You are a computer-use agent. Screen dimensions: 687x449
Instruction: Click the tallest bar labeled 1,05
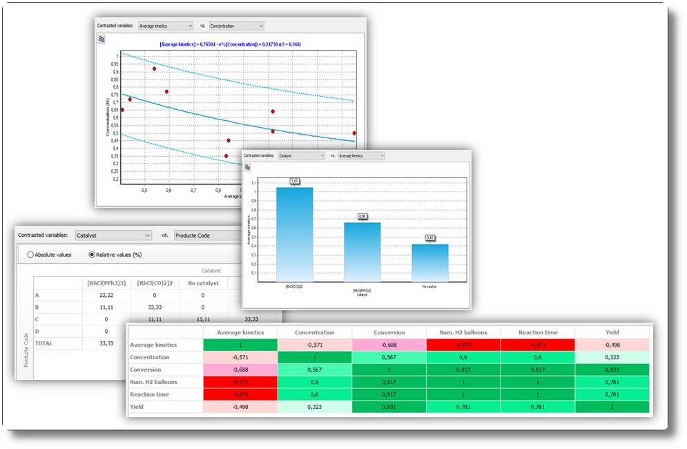pyautogui.click(x=294, y=235)
